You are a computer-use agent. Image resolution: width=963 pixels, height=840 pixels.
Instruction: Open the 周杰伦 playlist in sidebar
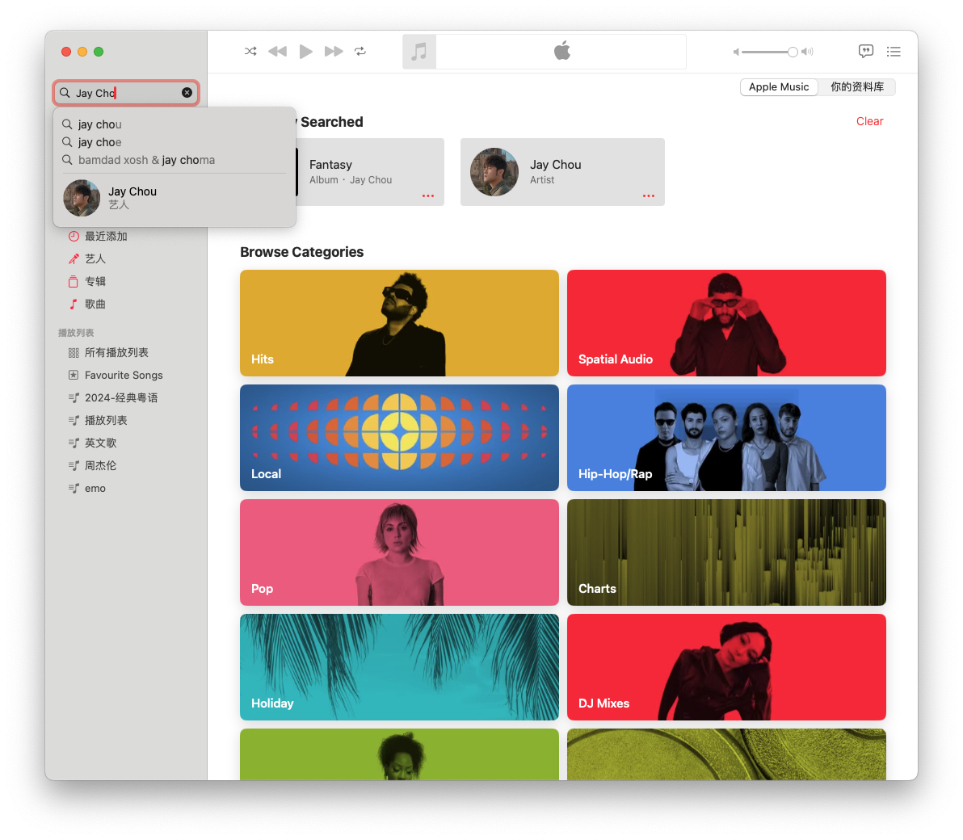click(100, 466)
